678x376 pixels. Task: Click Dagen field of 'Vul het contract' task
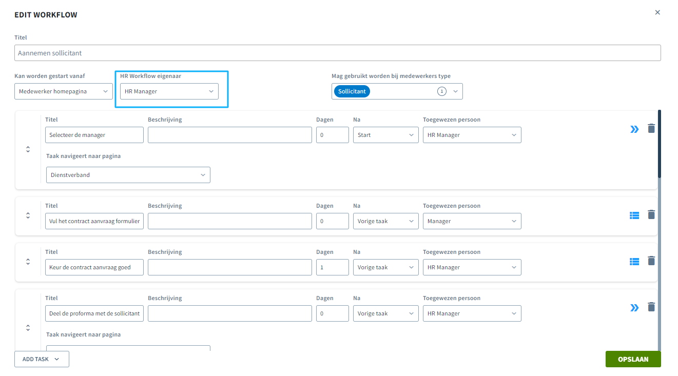point(333,221)
